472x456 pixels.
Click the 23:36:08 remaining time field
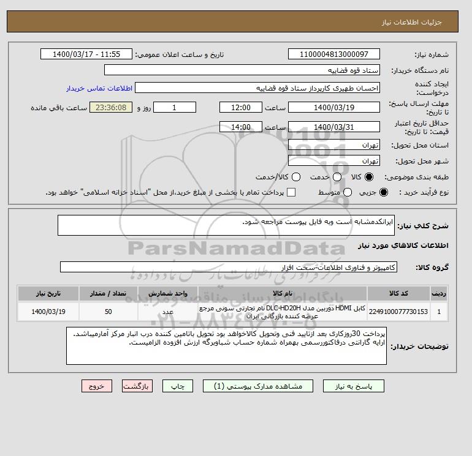tap(111, 107)
